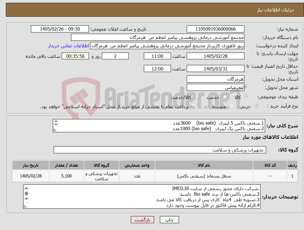Click buyer note line about Bio safe brand
The image size is (304, 230).
click(219, 194)
